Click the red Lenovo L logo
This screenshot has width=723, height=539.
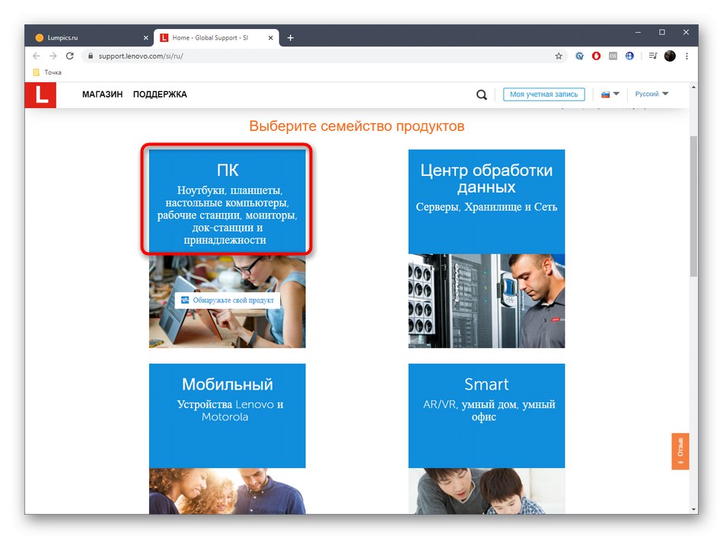click(x=40, y=95)
